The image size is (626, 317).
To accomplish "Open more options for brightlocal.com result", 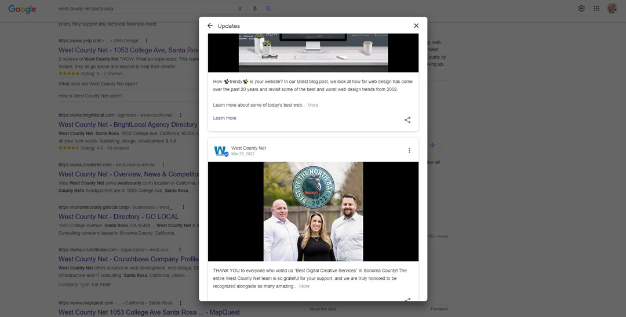I will coord(180,115).
